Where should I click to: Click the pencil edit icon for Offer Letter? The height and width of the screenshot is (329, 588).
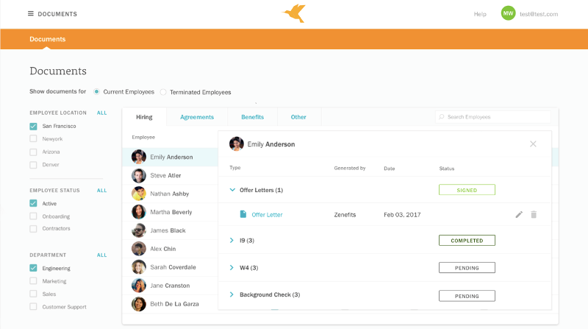click(519, 214)
